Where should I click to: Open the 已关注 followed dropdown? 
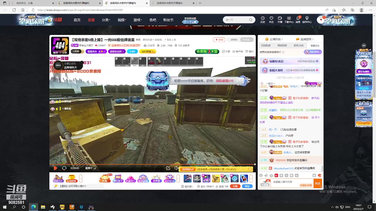coord(246,40)
